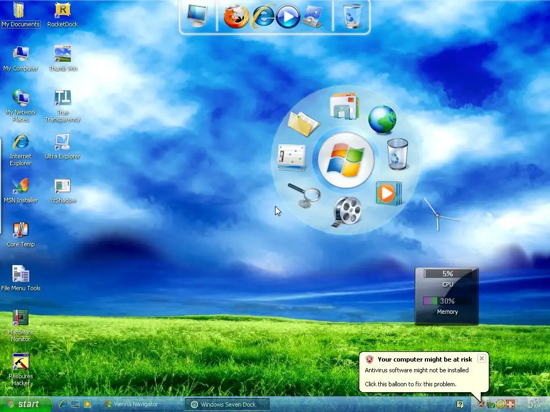The height and width of the screenshot is (412, 550).
Task: Click the taskbar clock
Action: (534, 404)
